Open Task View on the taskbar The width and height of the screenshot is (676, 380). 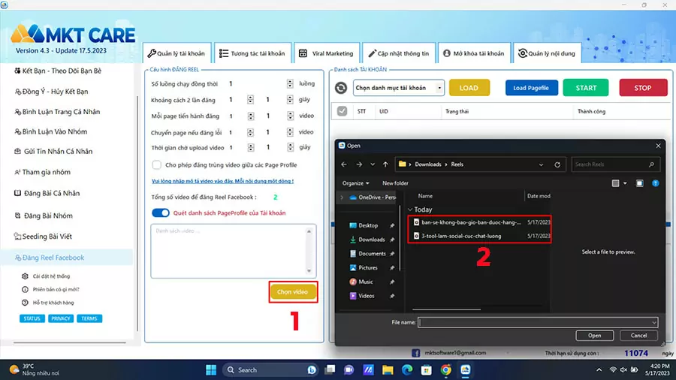coord(330,369)
